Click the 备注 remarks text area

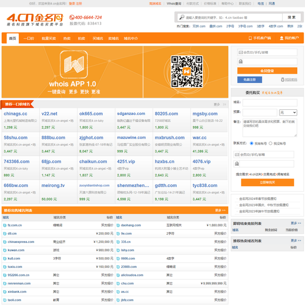click(269, 128)
